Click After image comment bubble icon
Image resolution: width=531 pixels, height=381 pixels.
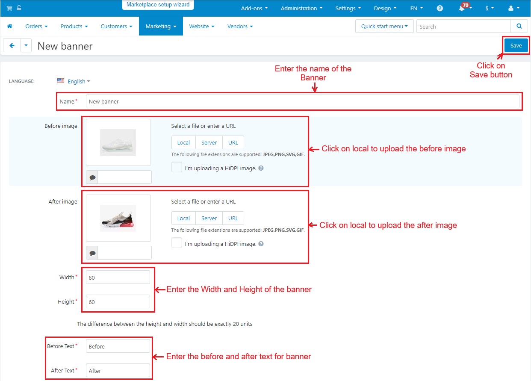tap(92, 253)
